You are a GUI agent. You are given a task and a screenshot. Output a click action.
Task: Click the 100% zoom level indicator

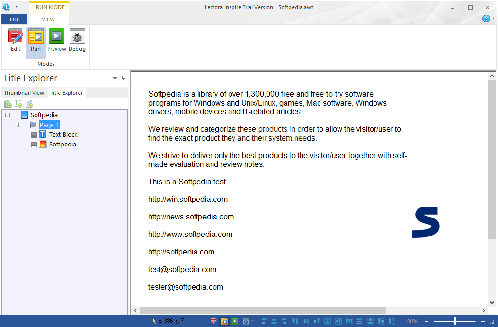click(410, 321)
